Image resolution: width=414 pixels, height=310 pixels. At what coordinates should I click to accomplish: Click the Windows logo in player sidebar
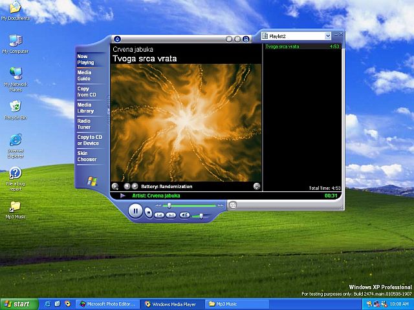(x=92, y=181)
